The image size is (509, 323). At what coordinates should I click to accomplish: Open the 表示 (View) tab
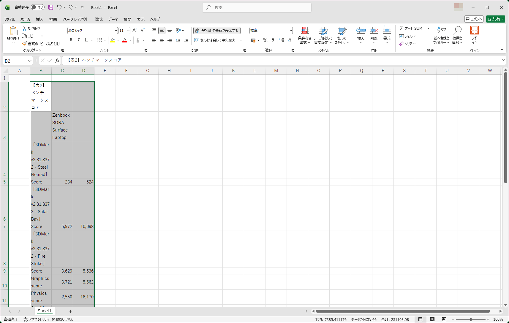[140, 19]
